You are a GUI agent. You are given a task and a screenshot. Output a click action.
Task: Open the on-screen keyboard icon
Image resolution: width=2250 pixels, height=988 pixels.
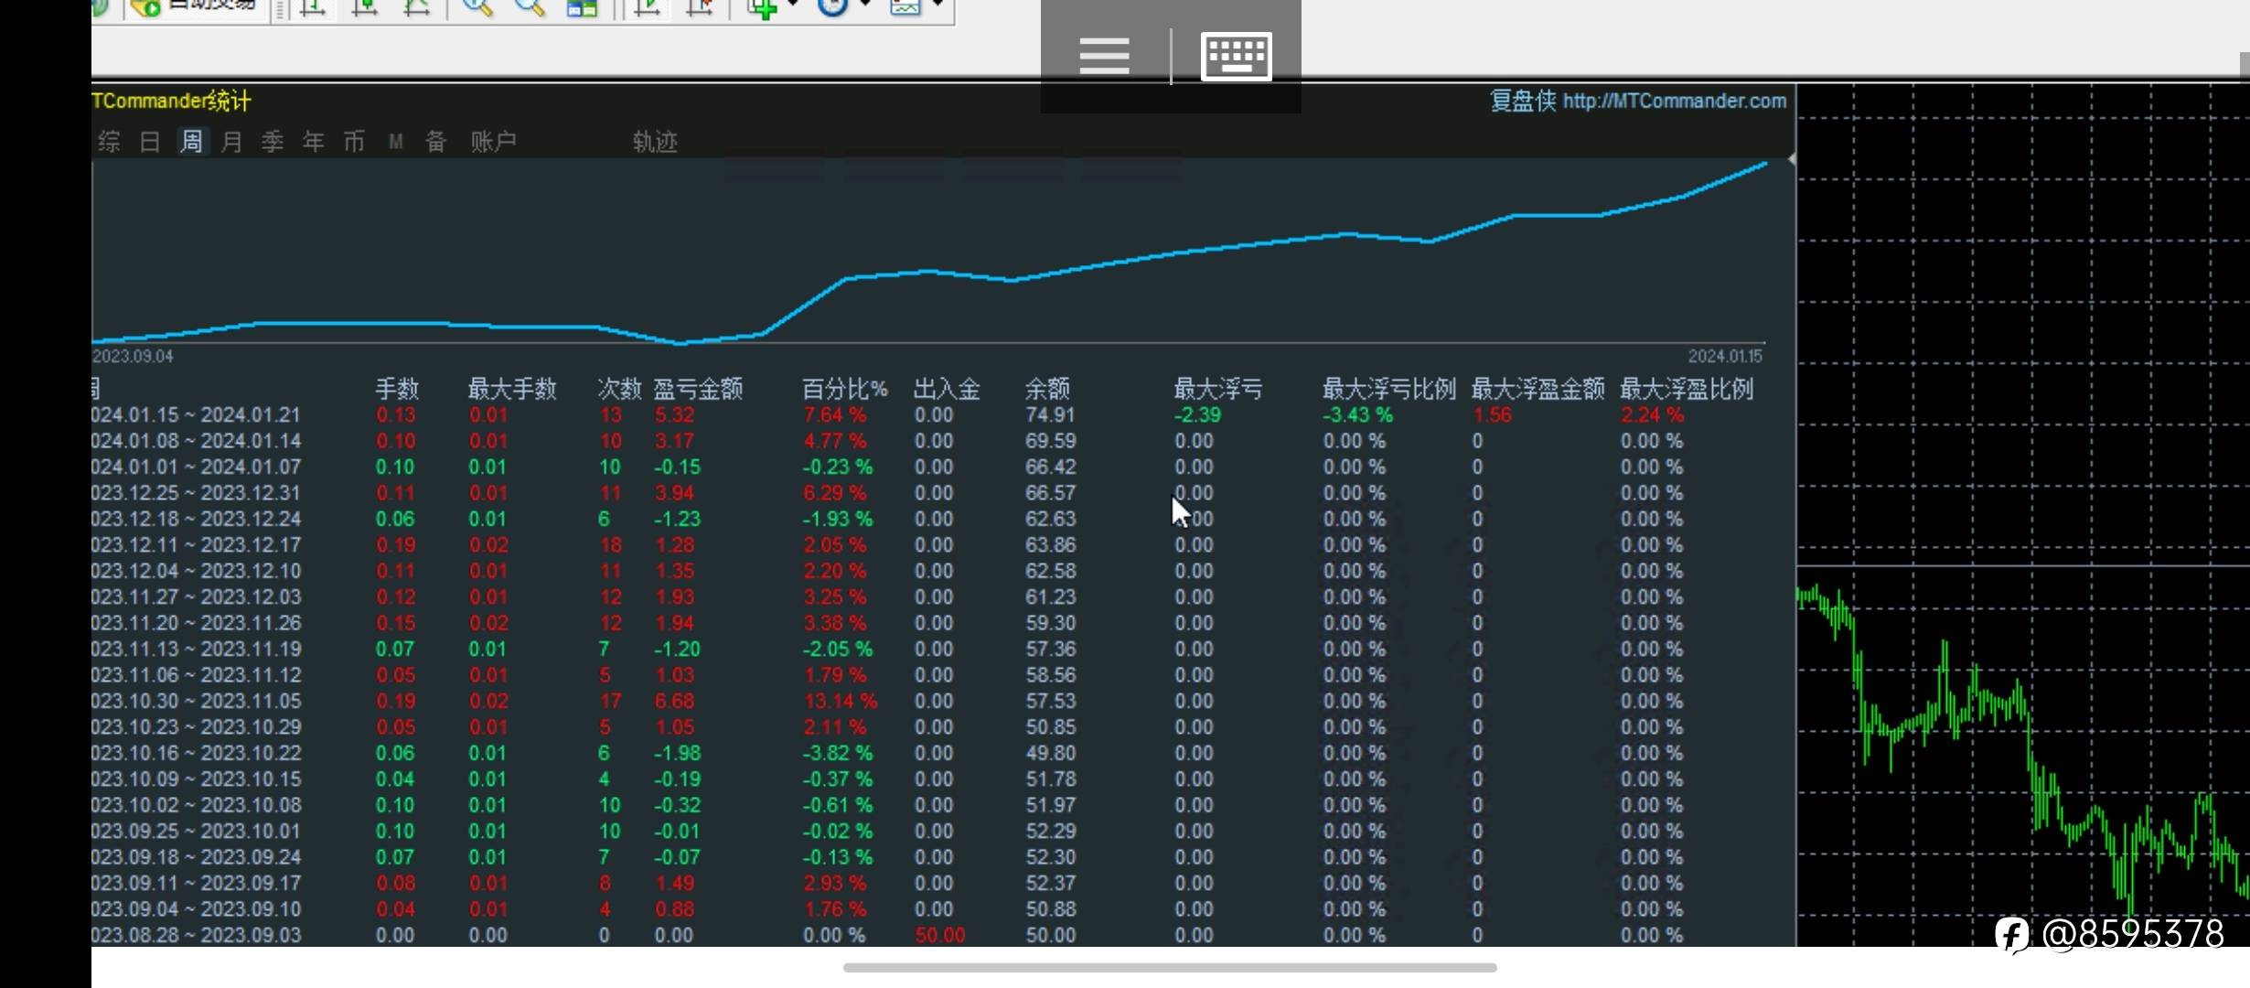coord(1236,56)
